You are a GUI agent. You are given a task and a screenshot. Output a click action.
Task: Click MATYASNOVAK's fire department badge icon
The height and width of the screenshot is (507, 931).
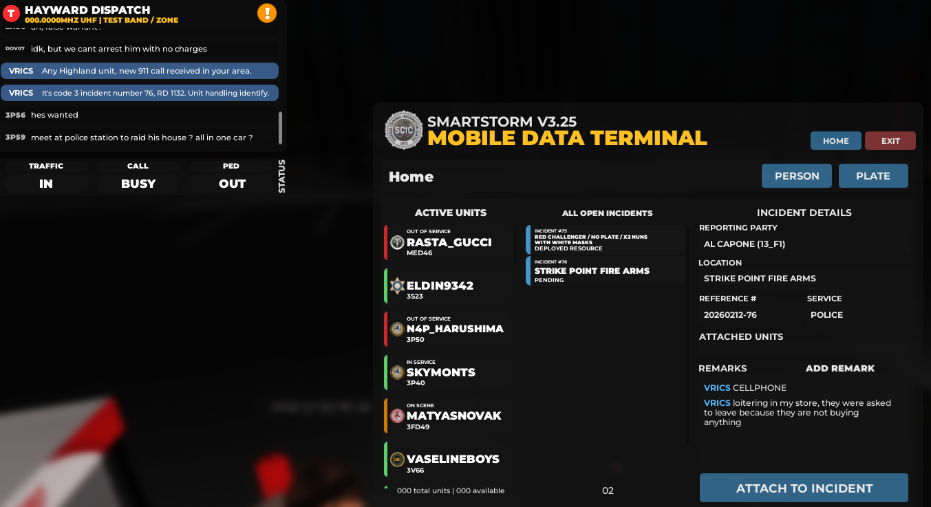pos(397,416)
